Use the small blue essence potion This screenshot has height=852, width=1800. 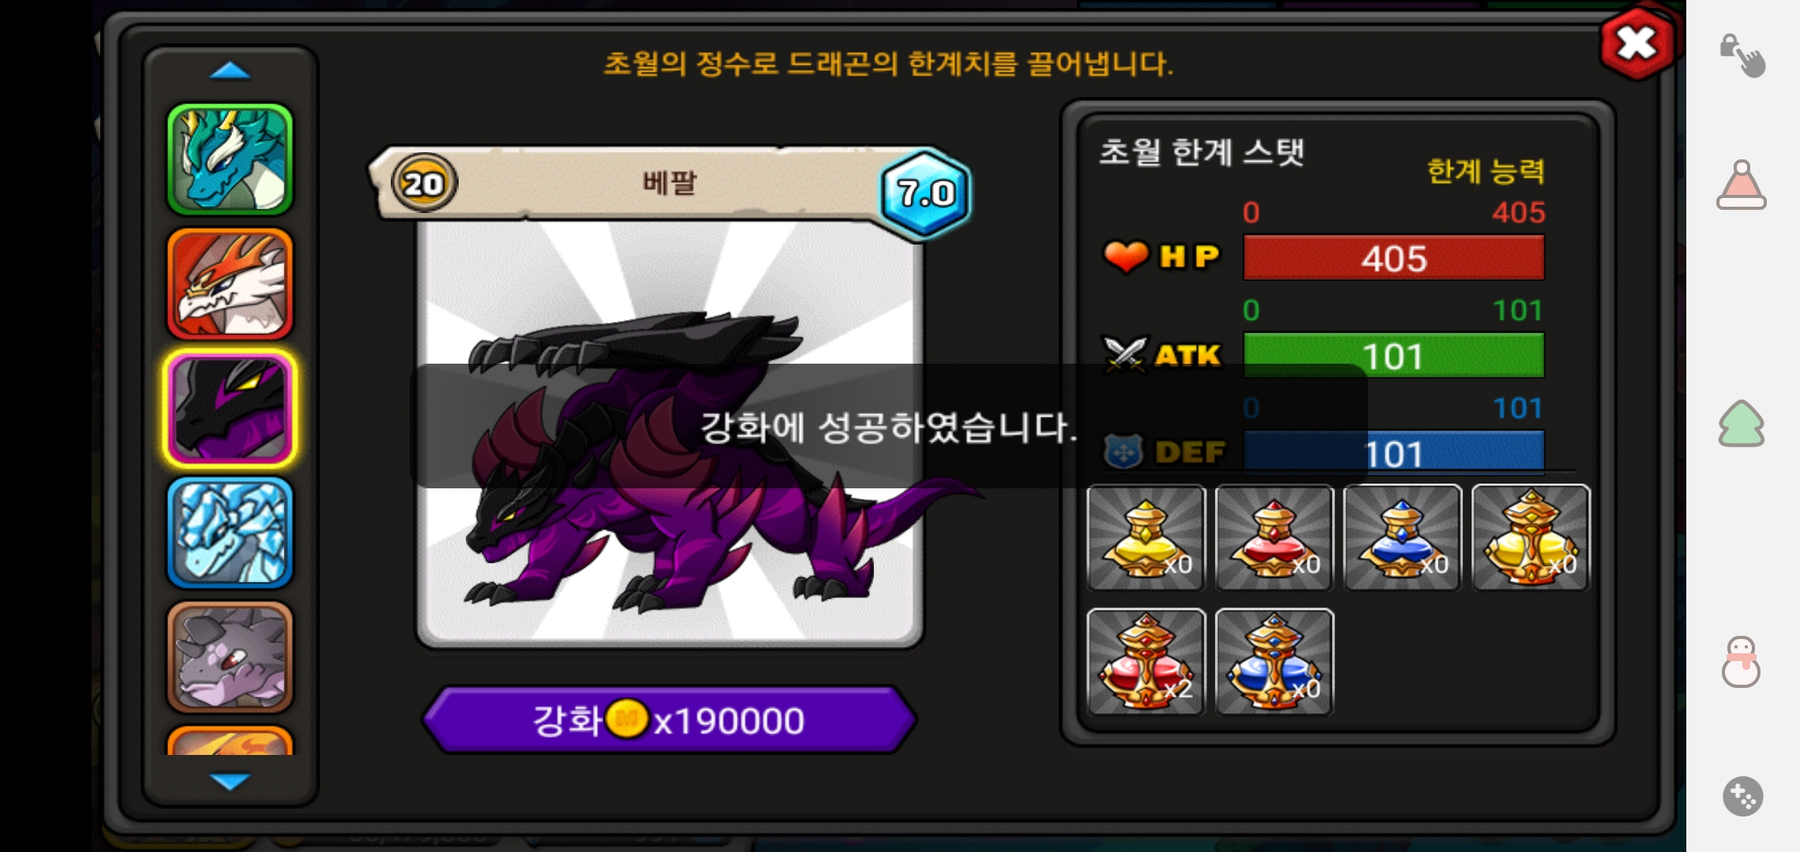pos(1403,537)
